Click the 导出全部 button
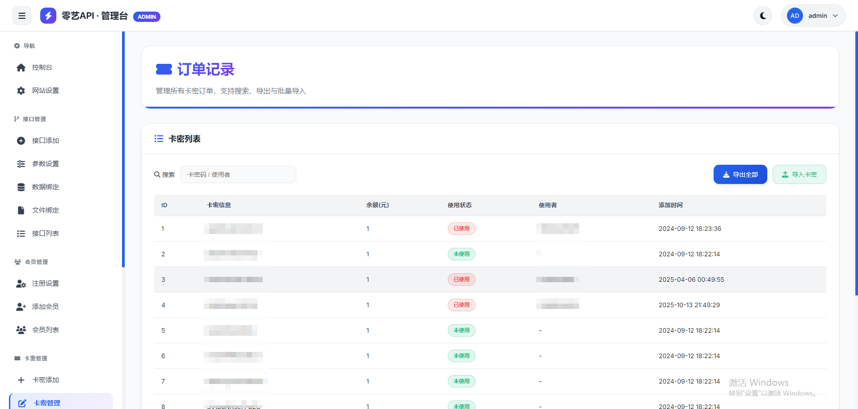The image size is (858, 409). click(x=740, y=175)
